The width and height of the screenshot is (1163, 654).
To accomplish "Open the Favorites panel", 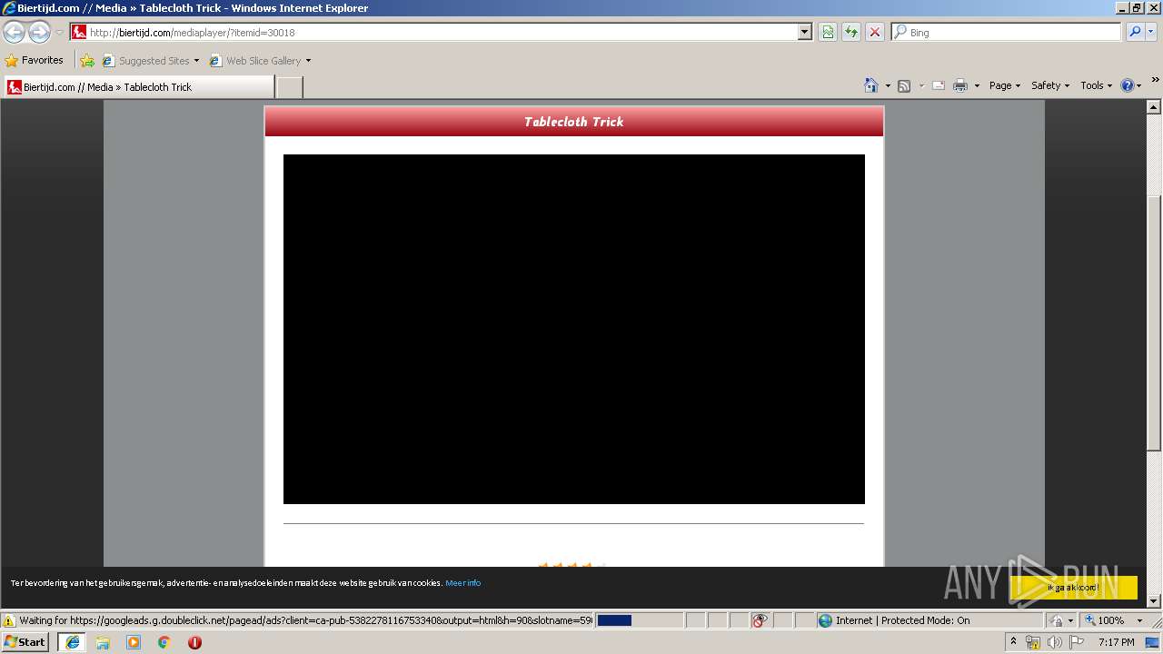I will pyautogui.click(x=35, y=61).
